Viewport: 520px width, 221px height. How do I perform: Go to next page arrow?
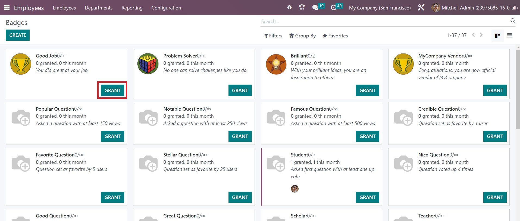tap(481, 35)
